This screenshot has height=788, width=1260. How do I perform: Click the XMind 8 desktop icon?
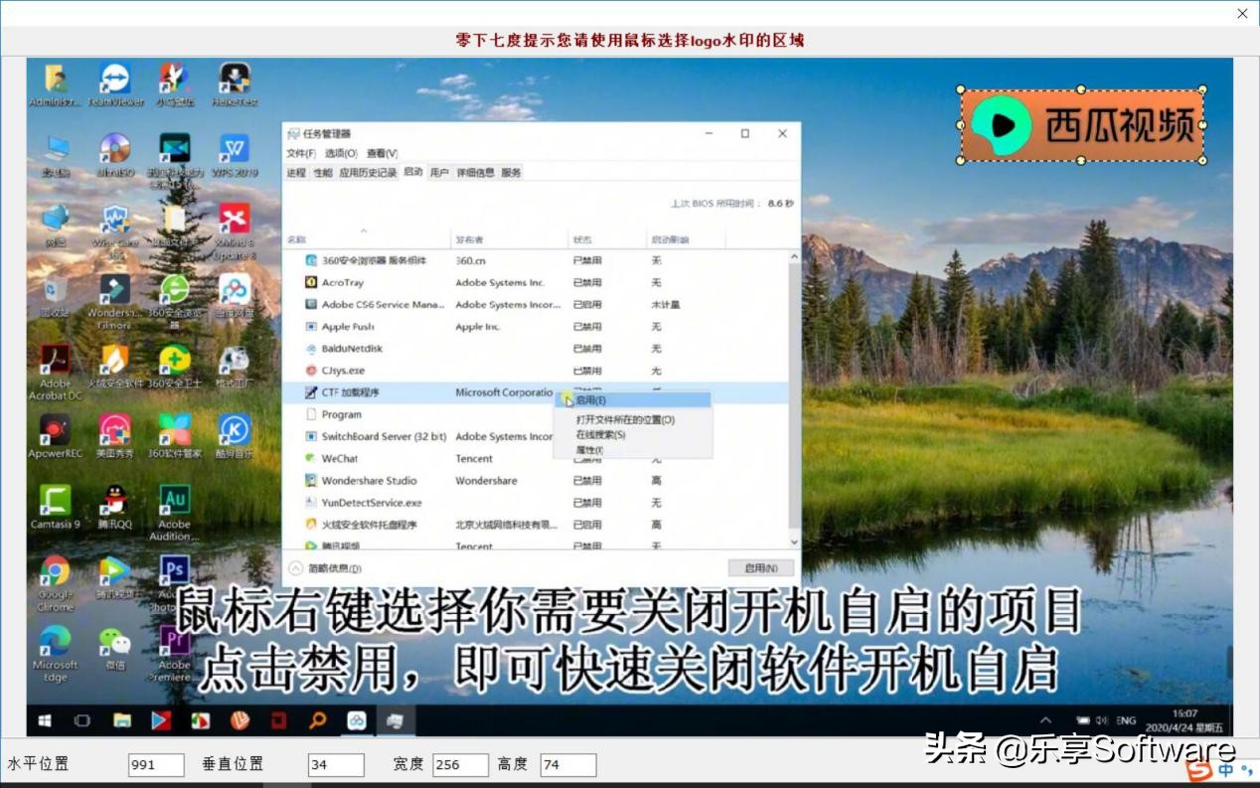point(235,231)
